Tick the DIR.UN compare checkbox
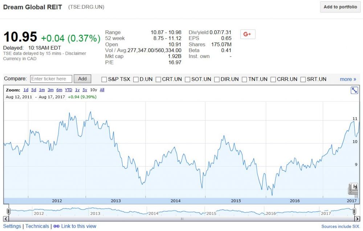363x231 pixels. 217,79
